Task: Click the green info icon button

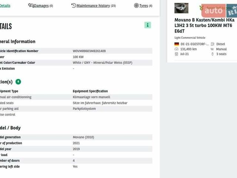Action: click(x=148, y=25)
